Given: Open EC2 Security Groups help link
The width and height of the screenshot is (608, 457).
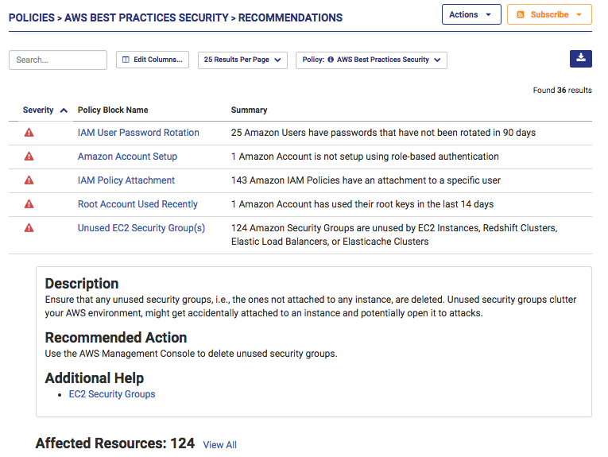Looking at the screenshot, I should [112, 394].
